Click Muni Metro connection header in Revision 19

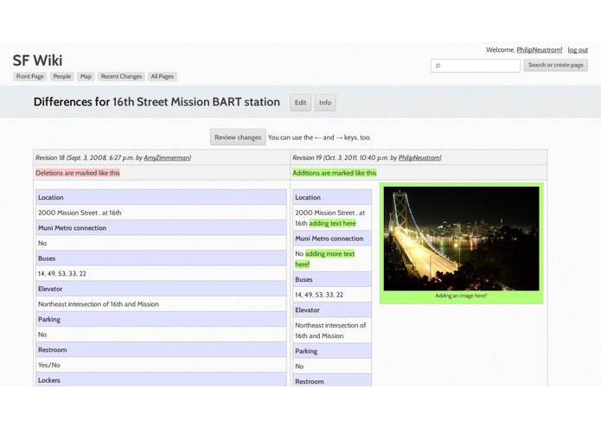(332, 239)
